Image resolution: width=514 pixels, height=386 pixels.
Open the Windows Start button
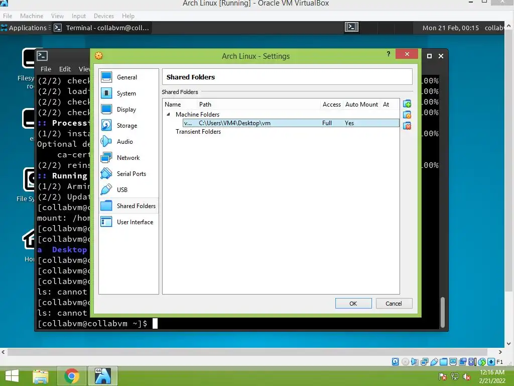tap(12, 376)
